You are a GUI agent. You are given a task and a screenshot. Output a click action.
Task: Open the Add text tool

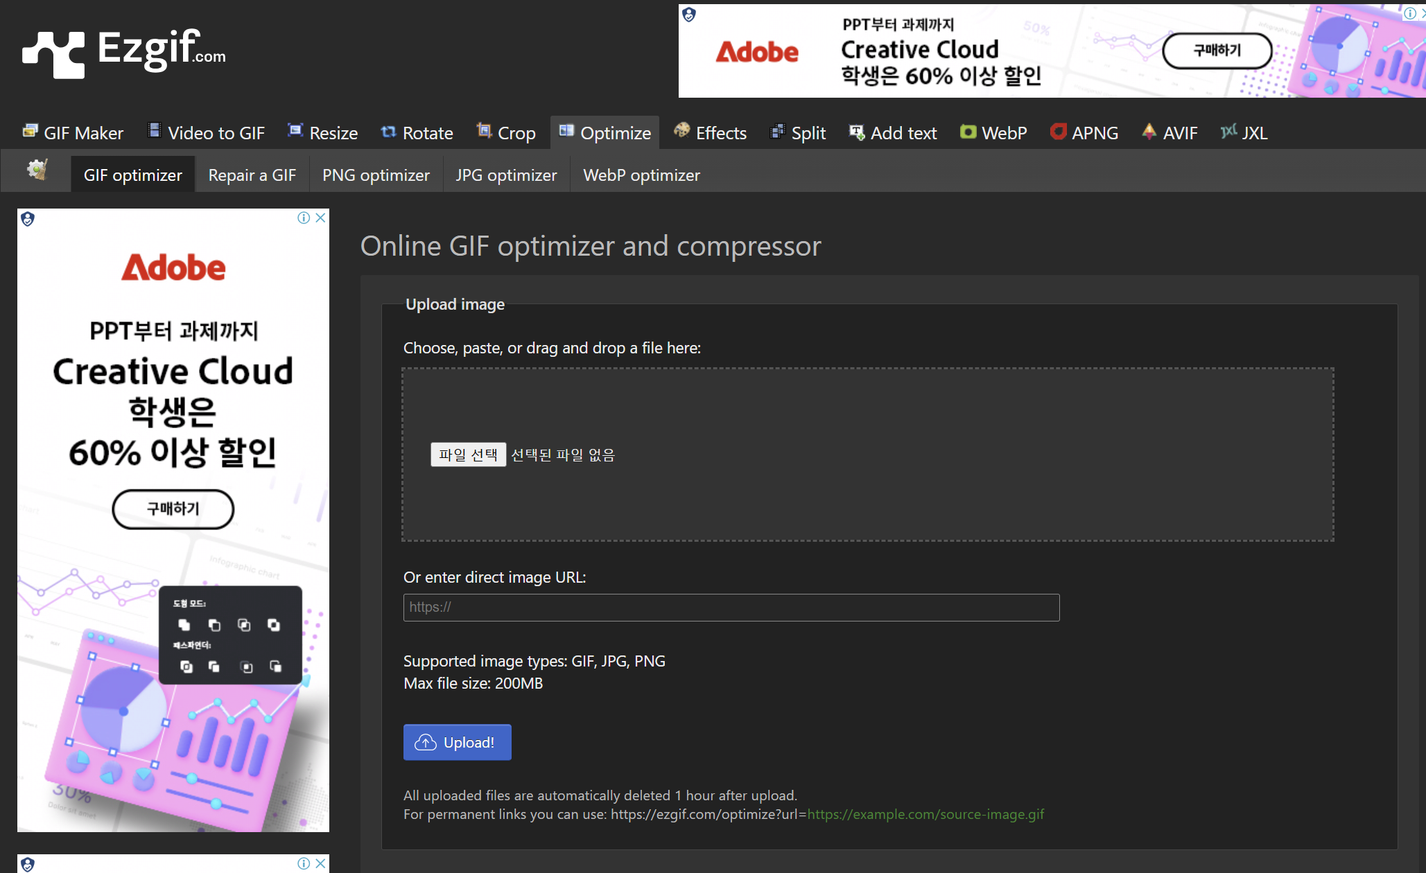point(894,132)
